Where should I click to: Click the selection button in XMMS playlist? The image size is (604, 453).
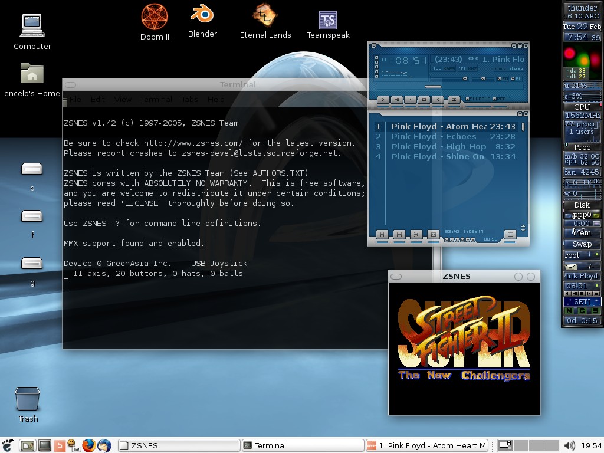[x=416, y=234]
